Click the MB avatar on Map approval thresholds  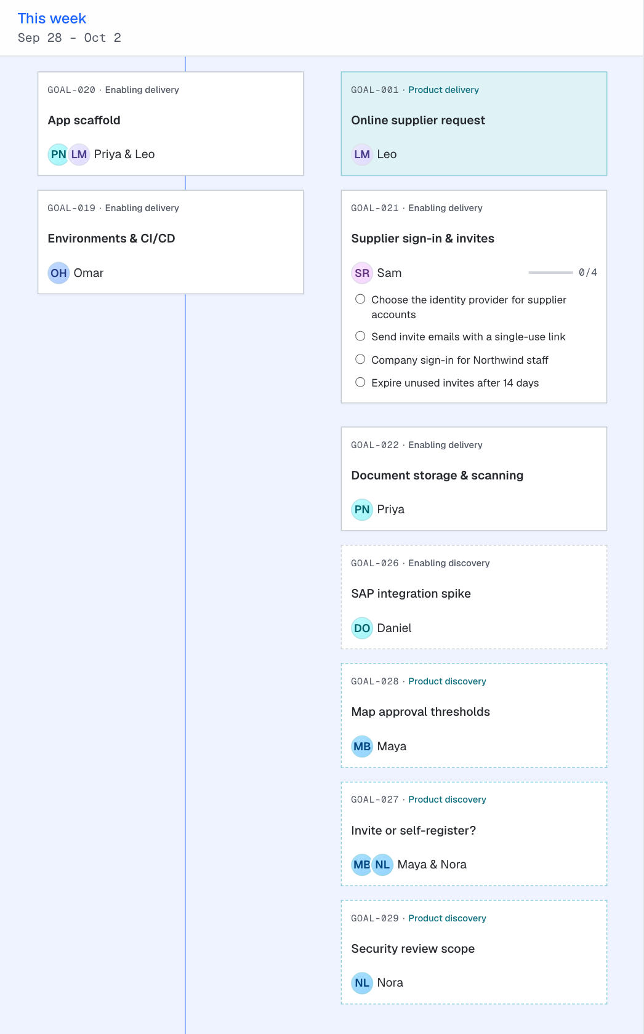(x=362, y=746)
